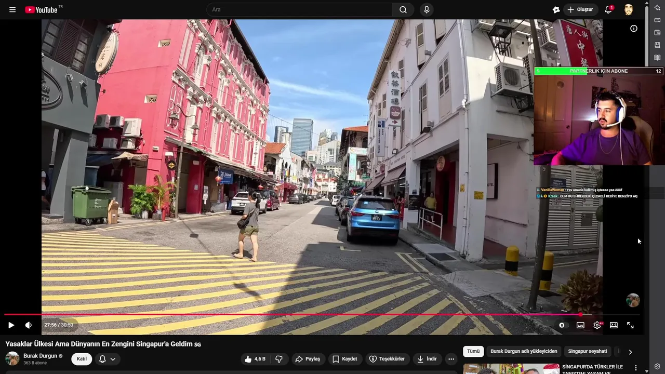Click the scrollbar down arrow
The image size is (665, 374).
(x=646, y=371)
